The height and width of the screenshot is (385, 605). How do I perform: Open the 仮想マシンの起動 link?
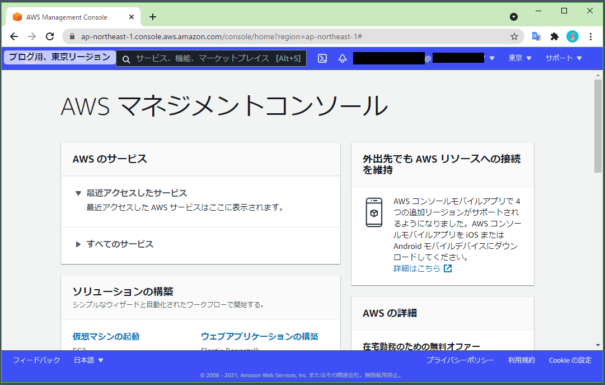point(106,337)
